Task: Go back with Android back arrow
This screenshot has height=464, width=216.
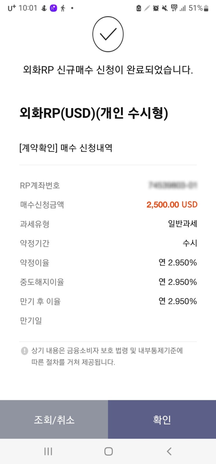Action: (x=169, y=451)
